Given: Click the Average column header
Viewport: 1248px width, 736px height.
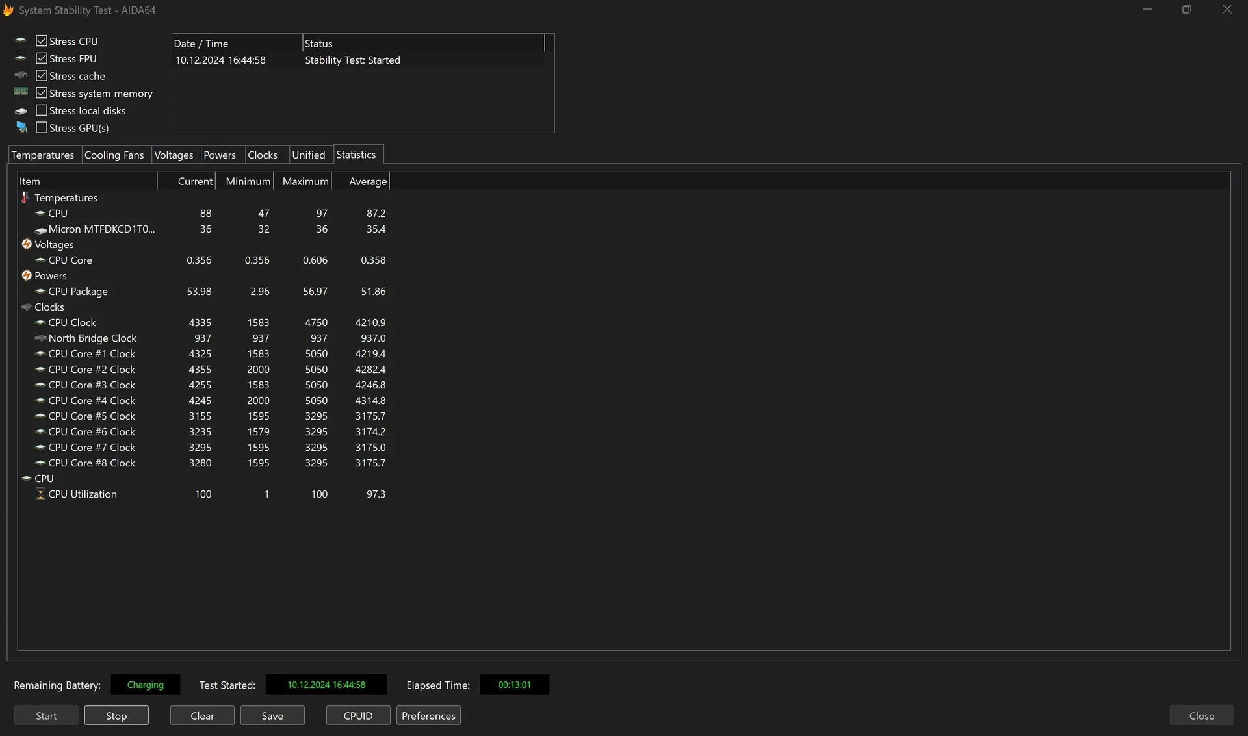Looking at the screenshot, I should [361, 181].
